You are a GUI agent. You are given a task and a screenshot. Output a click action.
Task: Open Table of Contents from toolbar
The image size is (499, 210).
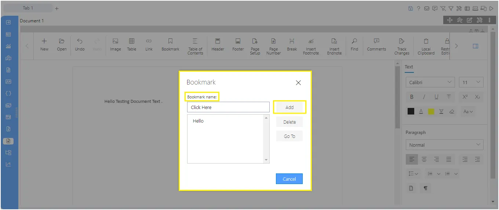[x=195, y=46]
